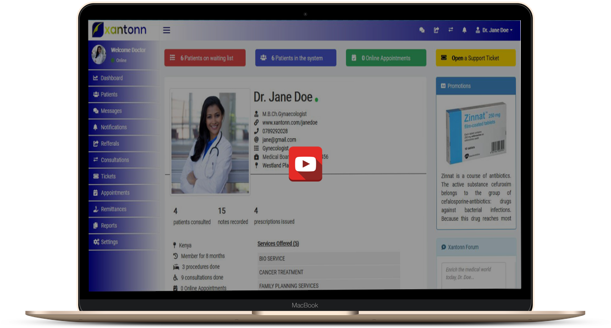Open the notifications bell icon in header
The width and height of the screenshot is (611, 328).
click(465, 30)
